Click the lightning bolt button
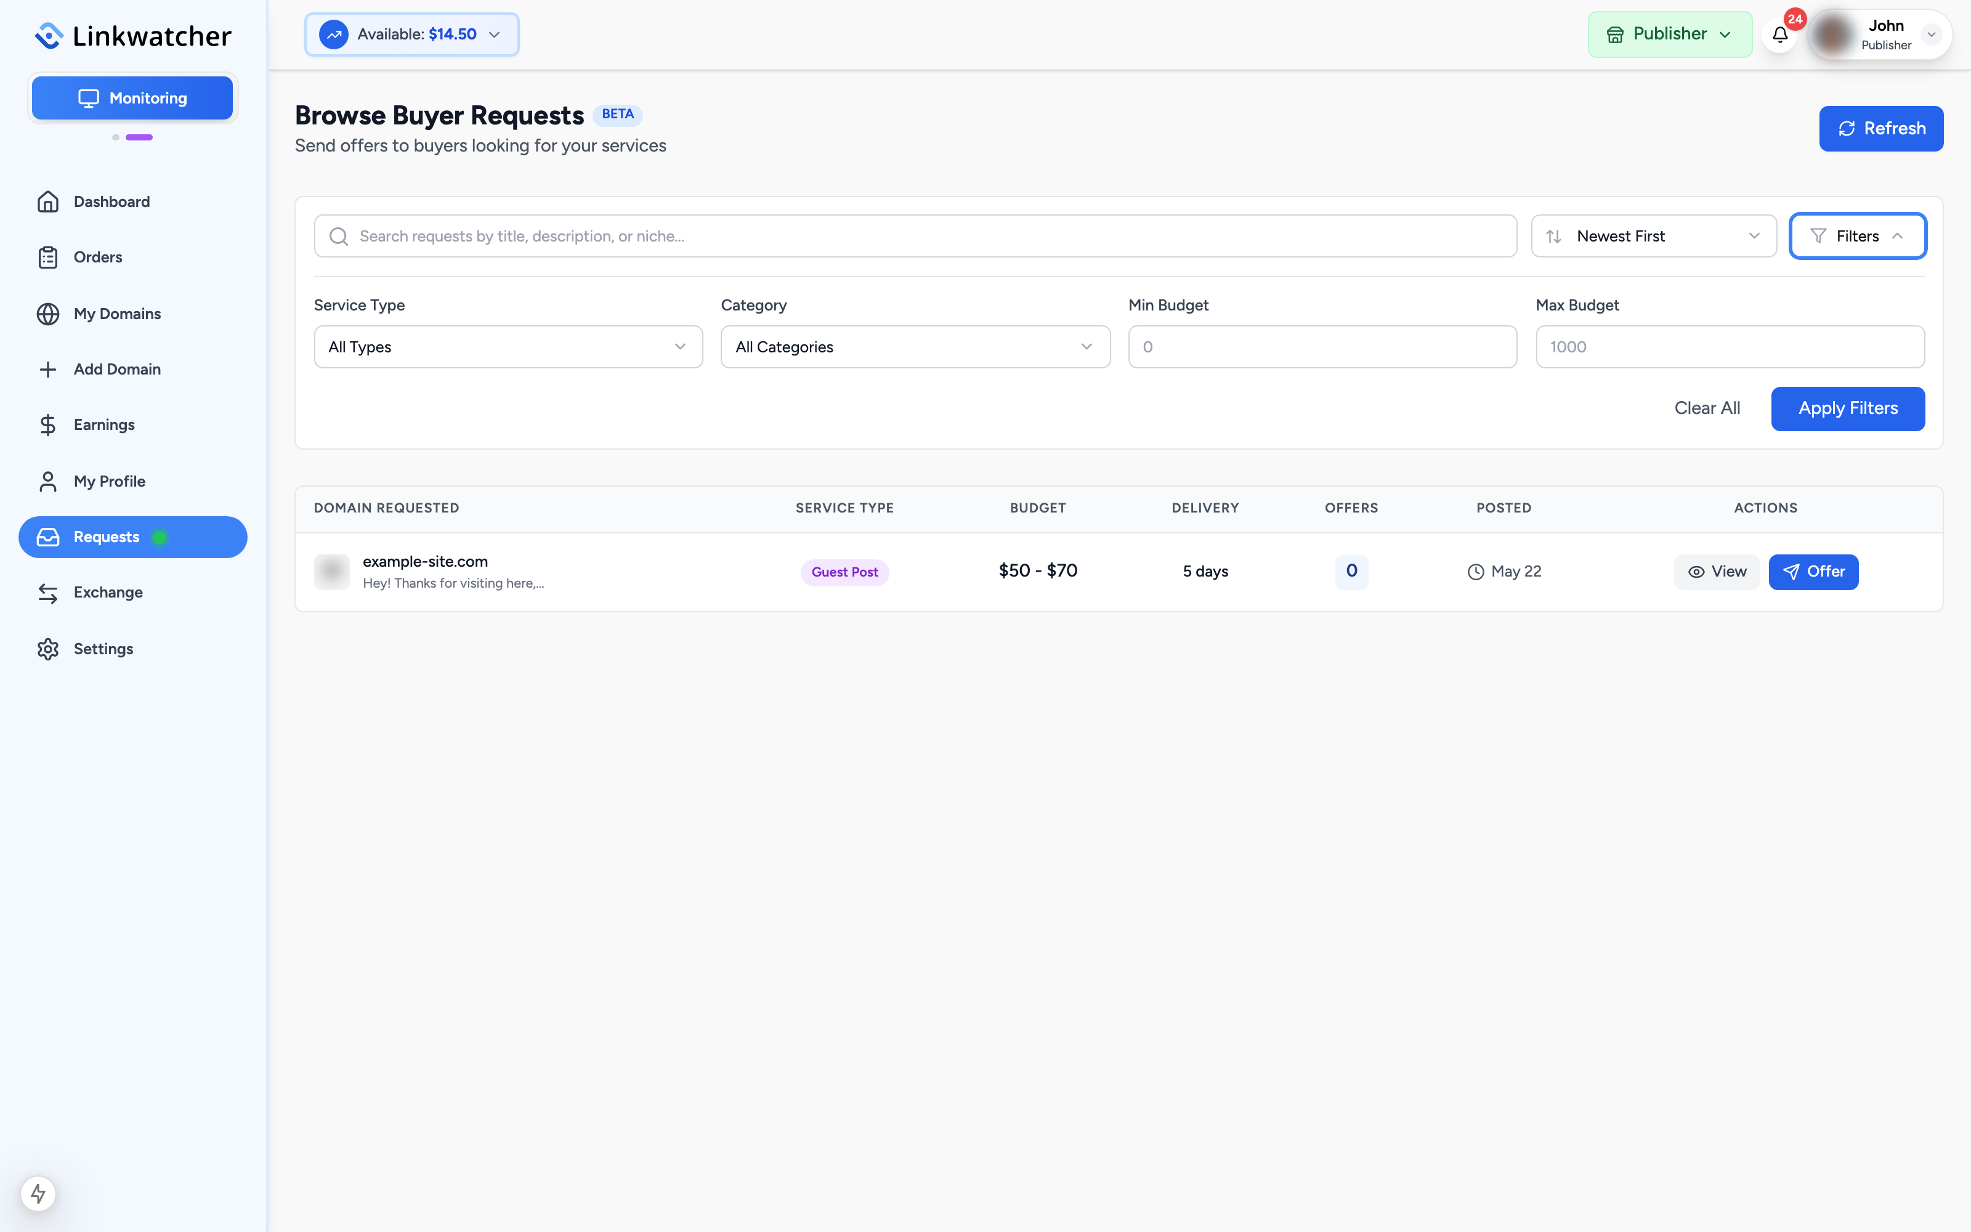This screenshot has height=1232, width=1971. click(38, 1194)
